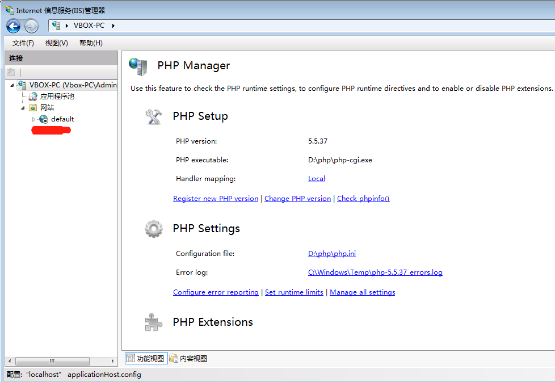Click VBOX-PC breadcrumb in address bar
Viewport: 555px width, 382px height.
pyautogui.click(x=89, y=26)
